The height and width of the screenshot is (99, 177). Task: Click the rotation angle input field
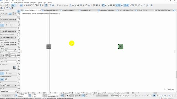point(10,61)
